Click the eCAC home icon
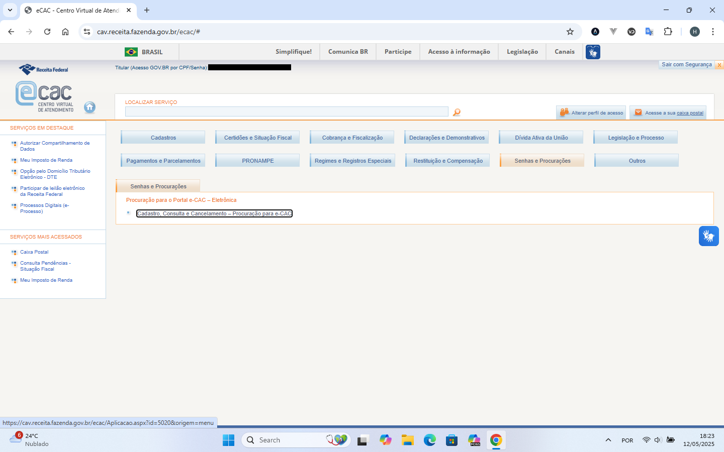Image resolution: width=724 pixels, height=452 pixels. [89, 107]
